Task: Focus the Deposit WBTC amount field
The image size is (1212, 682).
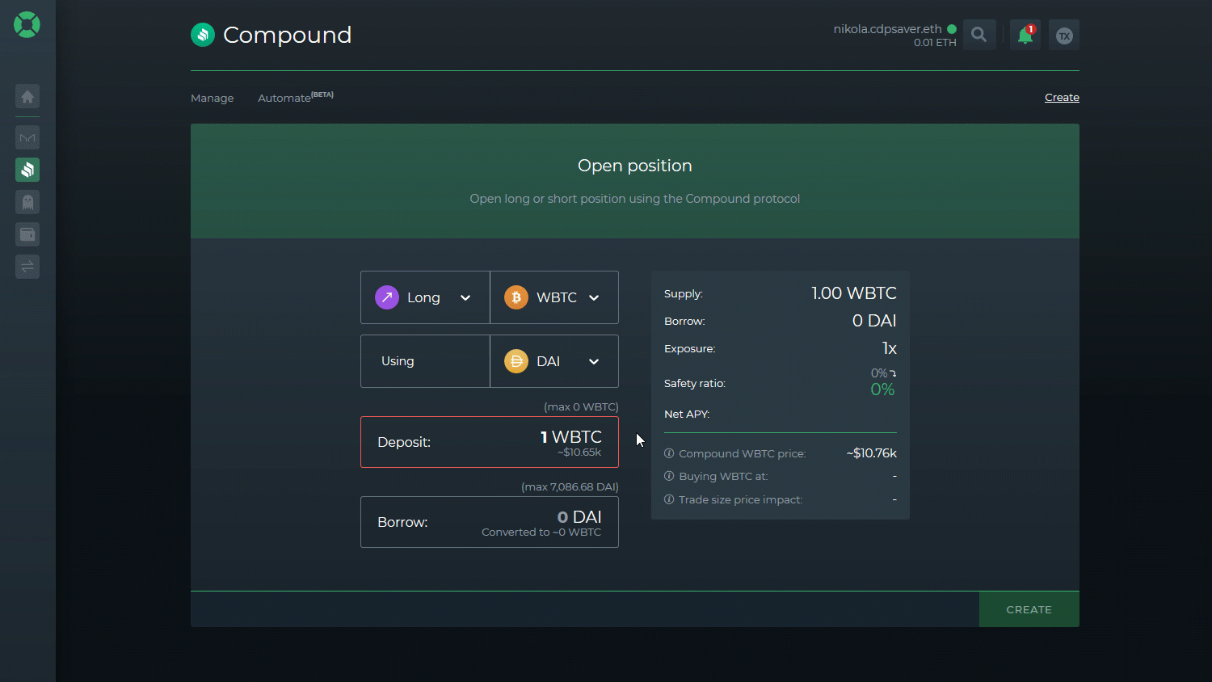Action: pos(490,442)
